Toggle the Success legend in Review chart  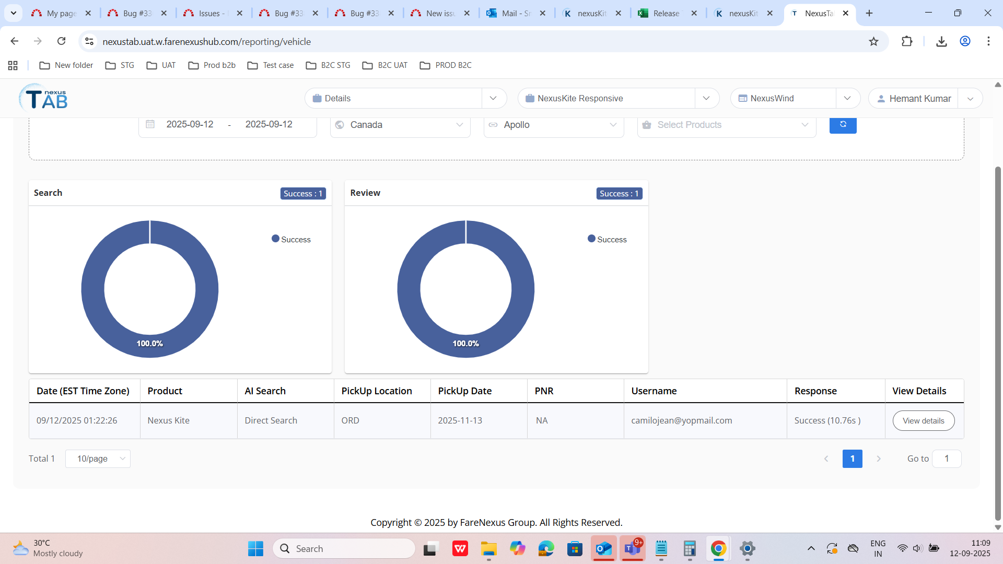click(607, 239)
